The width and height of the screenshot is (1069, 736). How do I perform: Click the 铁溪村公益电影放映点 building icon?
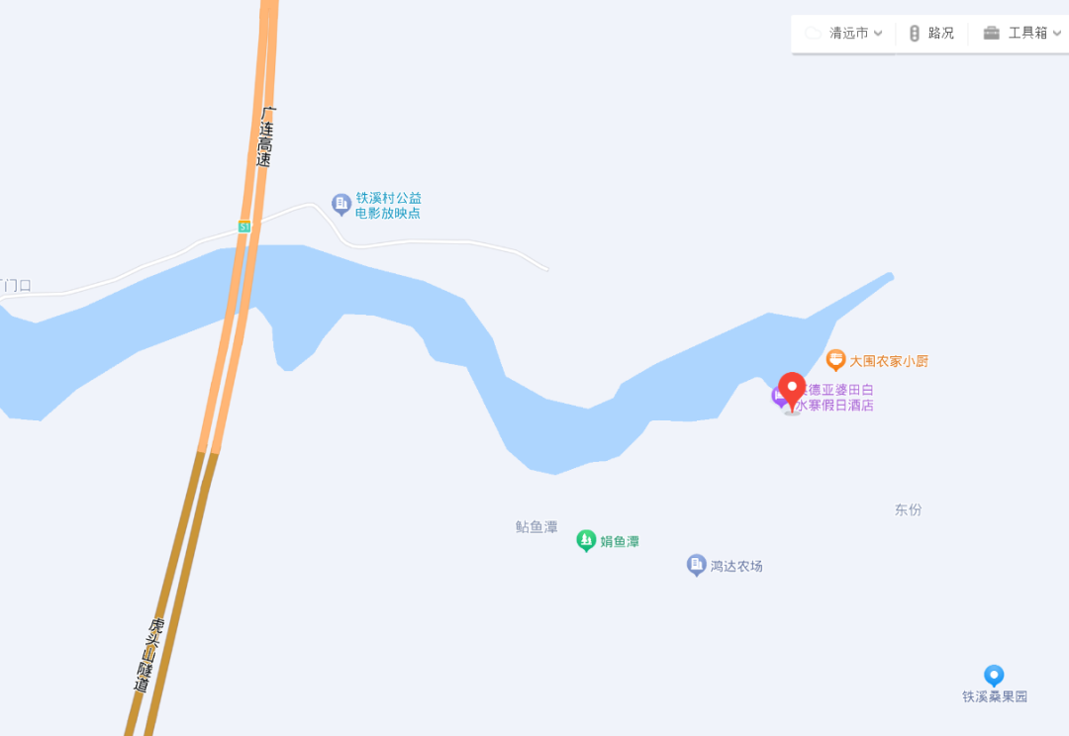(340, 204)
